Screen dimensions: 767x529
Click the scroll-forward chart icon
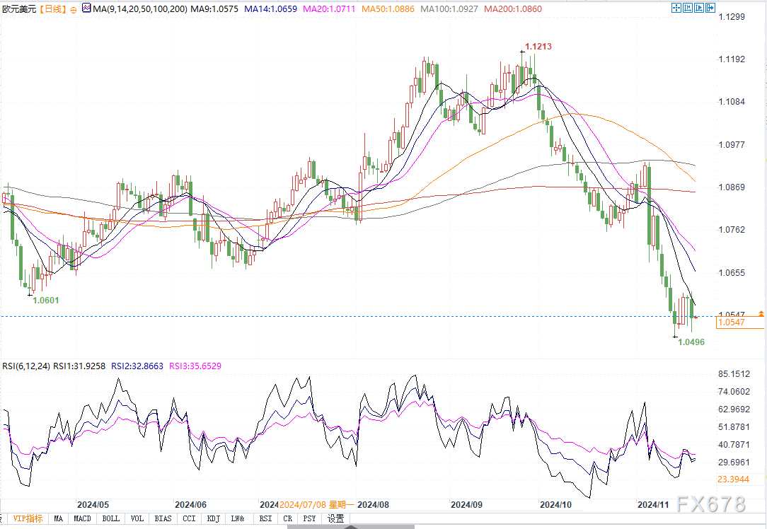click(700, 8)
